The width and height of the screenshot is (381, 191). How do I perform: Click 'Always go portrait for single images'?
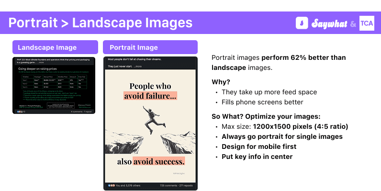point(282,136)
